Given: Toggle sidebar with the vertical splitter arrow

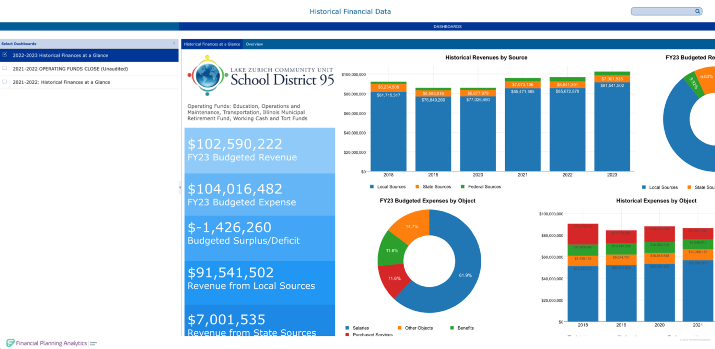Looking at the screenshot, I should pos(180,187).
